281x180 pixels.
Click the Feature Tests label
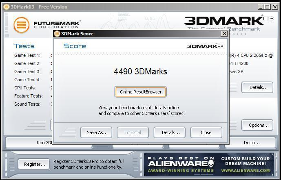[x=29, y=96]
